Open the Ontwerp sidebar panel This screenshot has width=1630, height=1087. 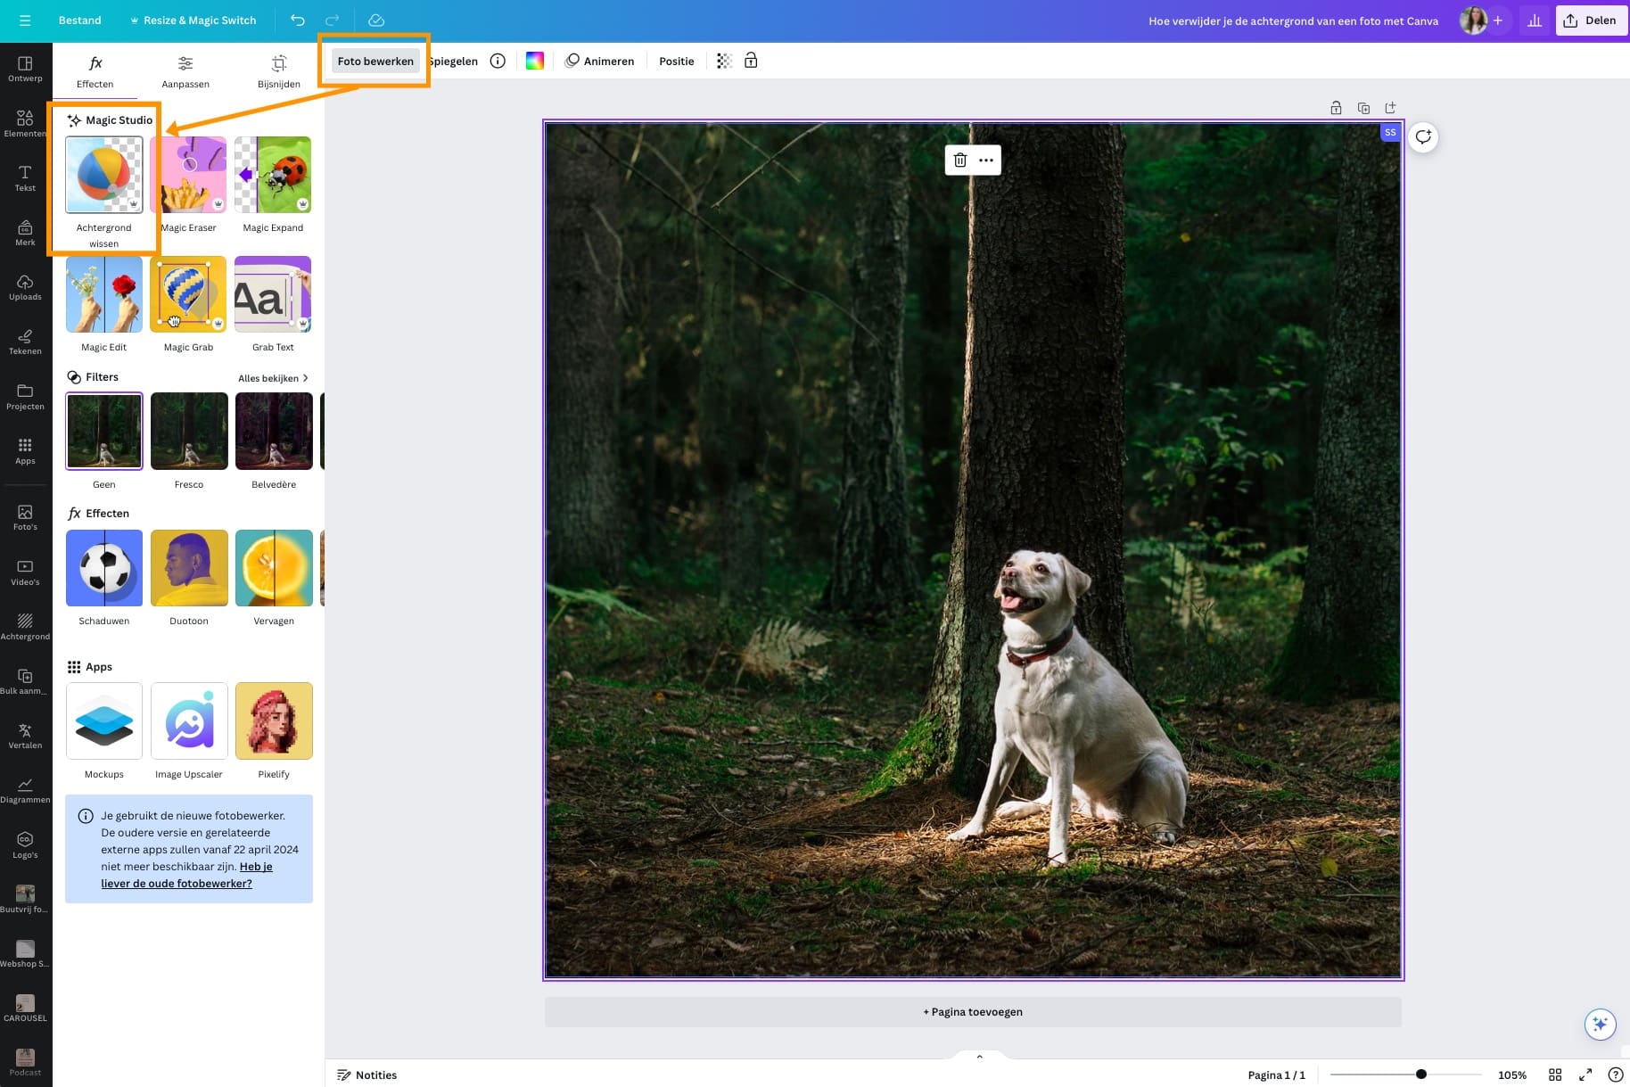[25, 69]
